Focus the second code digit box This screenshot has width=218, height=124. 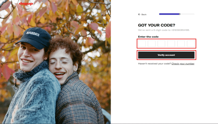tap(152, 44)
